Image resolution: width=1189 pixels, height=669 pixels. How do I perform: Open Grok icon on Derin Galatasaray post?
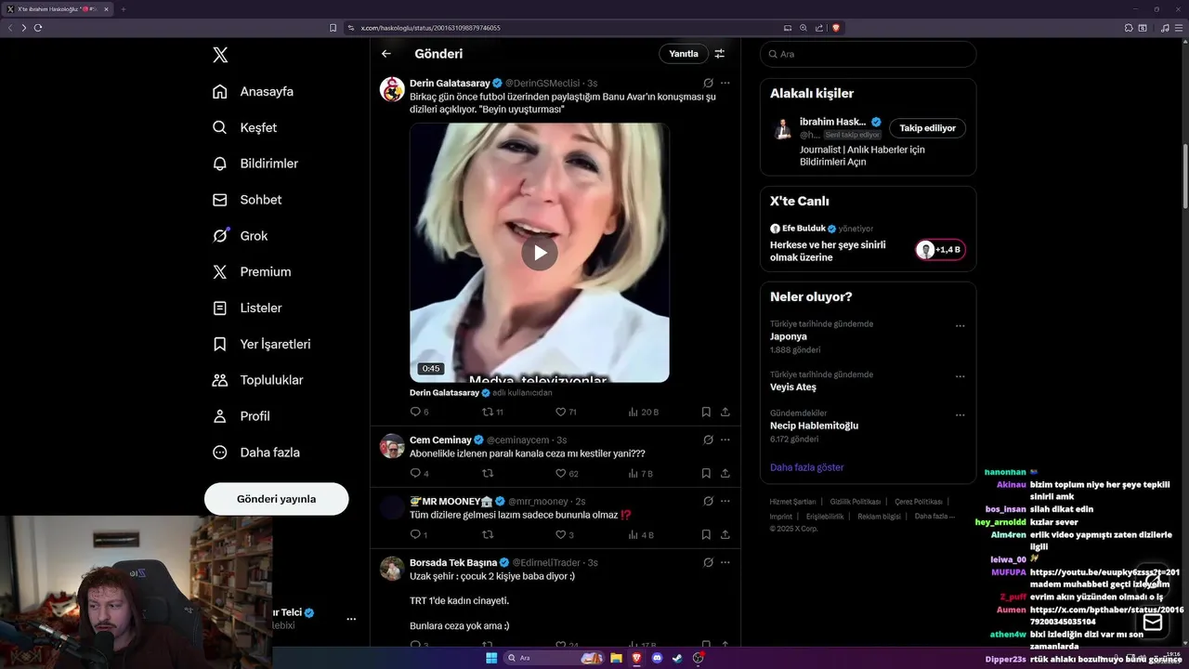708,83
